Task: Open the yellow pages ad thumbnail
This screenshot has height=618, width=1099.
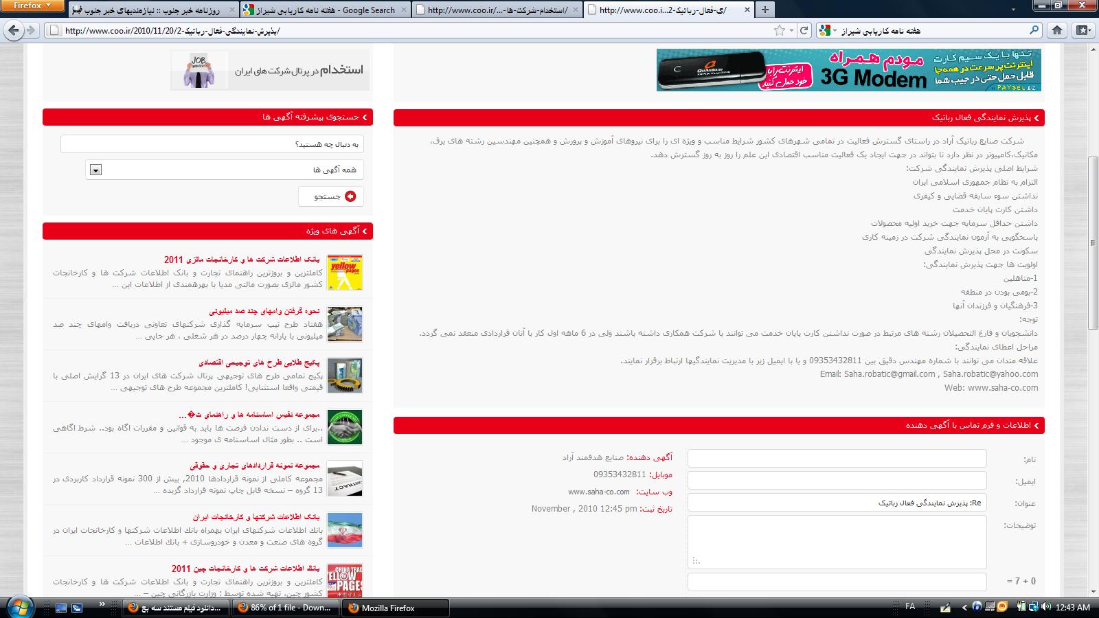Action: 345,273
